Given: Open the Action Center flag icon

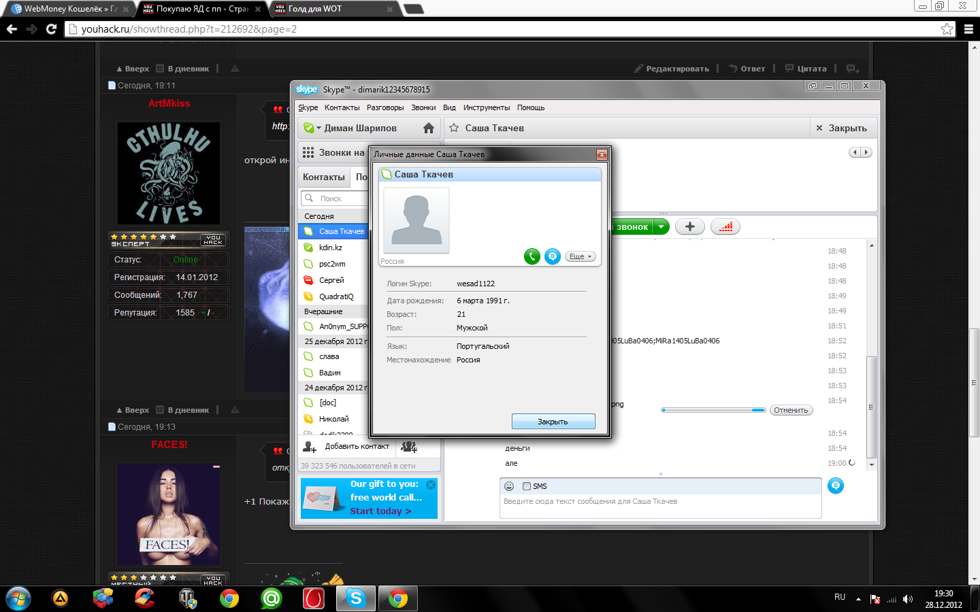Looking at the screenshot, I should click(x=875, y=599).
